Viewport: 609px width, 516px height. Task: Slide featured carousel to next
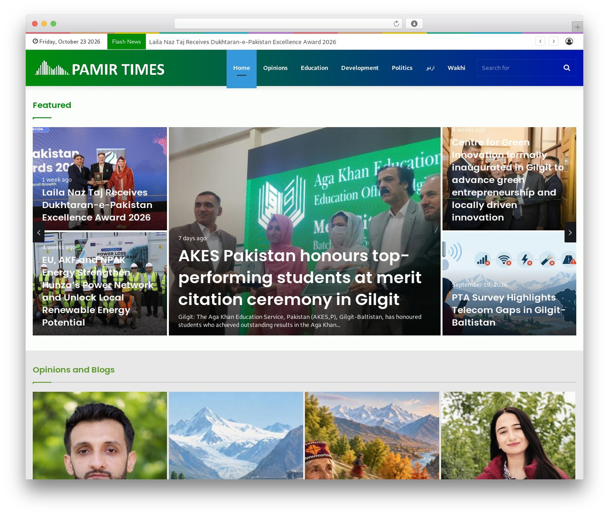pyautogui.click(x=570, y=232)
